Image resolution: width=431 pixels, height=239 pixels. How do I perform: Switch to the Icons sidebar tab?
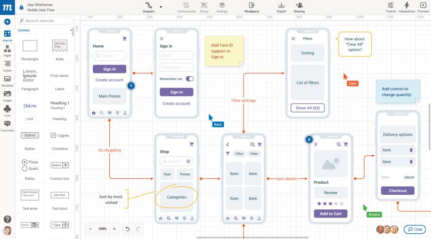tap(8, 111)
